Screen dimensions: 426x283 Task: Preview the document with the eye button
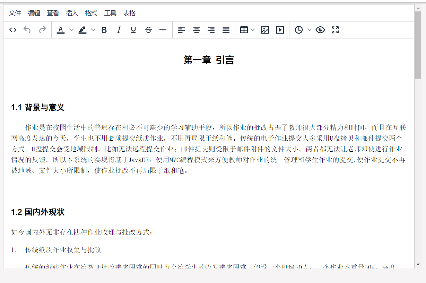click(320, 30)
